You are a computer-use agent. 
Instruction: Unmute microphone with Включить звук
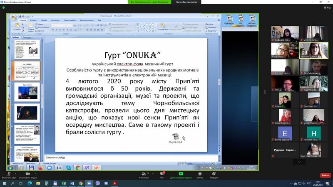tap(9, 175)
